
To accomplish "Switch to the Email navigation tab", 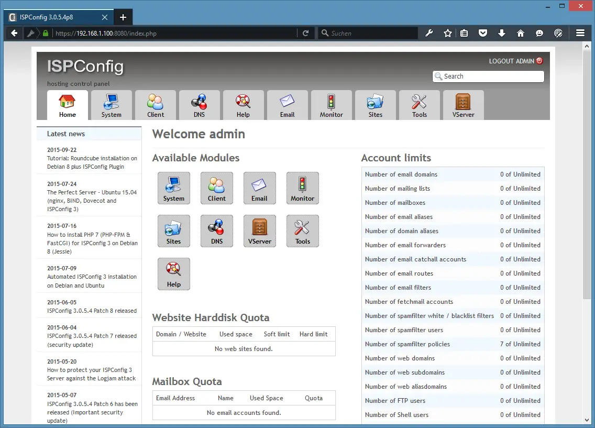I will [287, 105].
